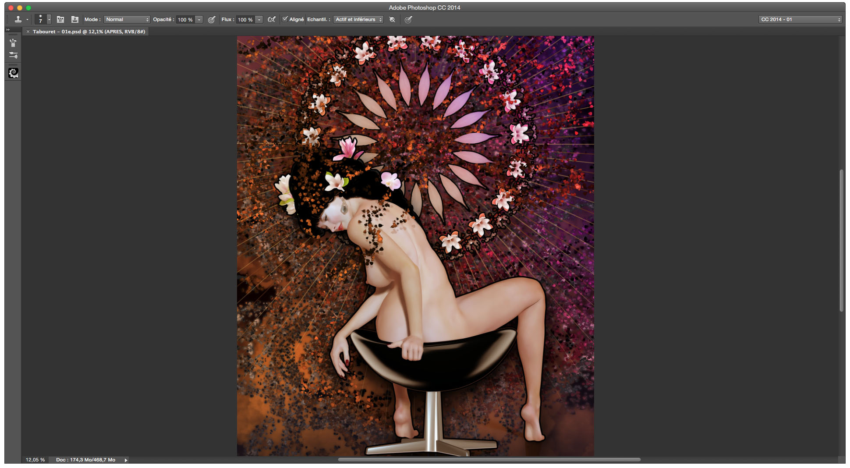Open the Clone Source spiral panel icon
This screenshot has width=850, height=468.
(13, 73)
